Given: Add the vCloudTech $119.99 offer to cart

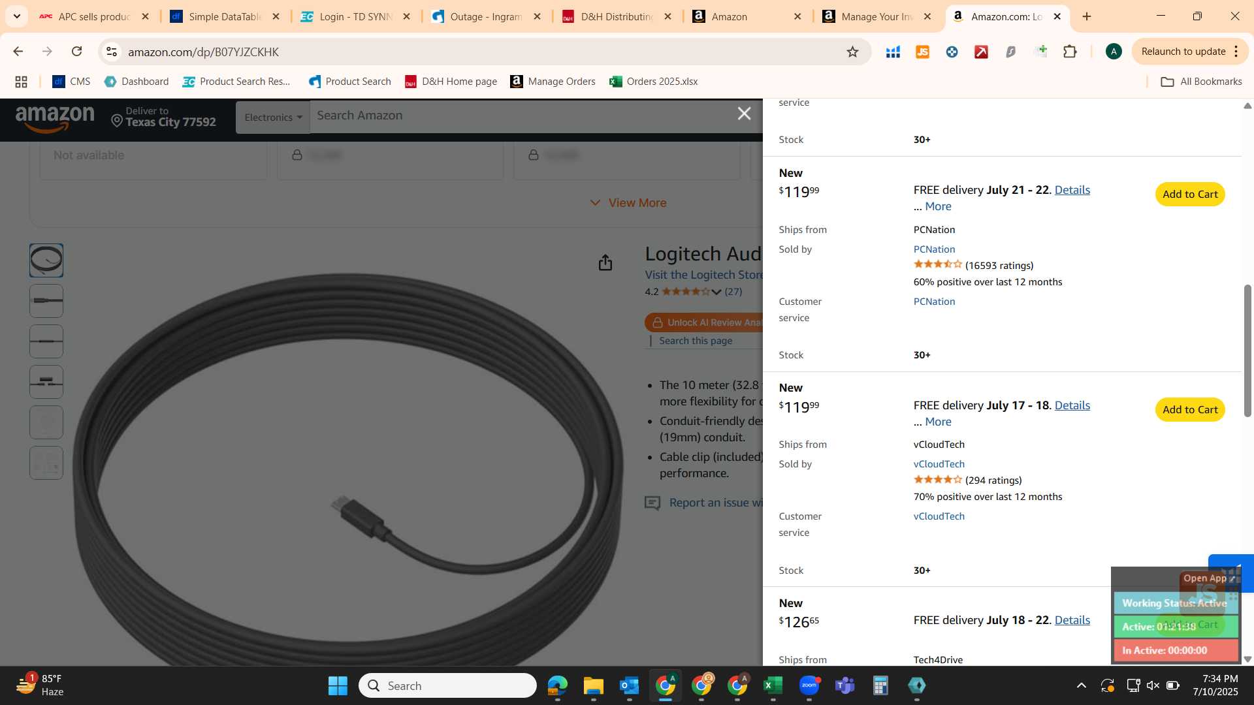Looking at the screenshot, I should click(1190, 410).
